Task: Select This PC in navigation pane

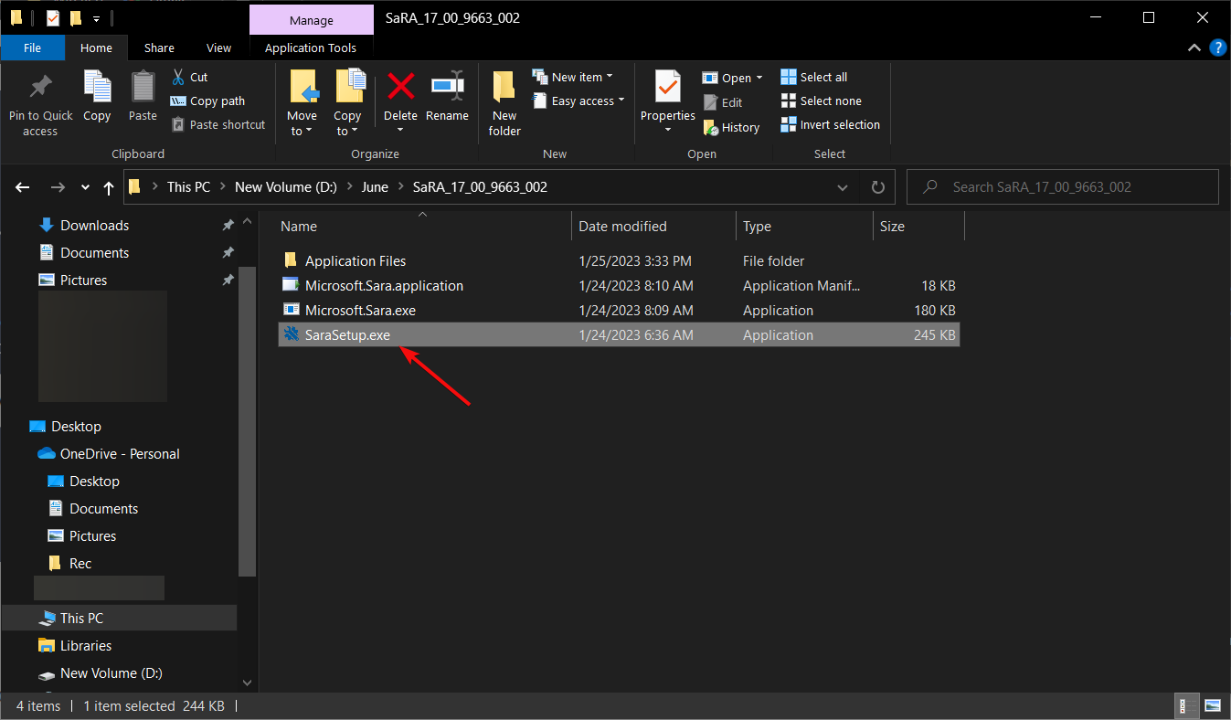Action: click(x=119, y=618)
